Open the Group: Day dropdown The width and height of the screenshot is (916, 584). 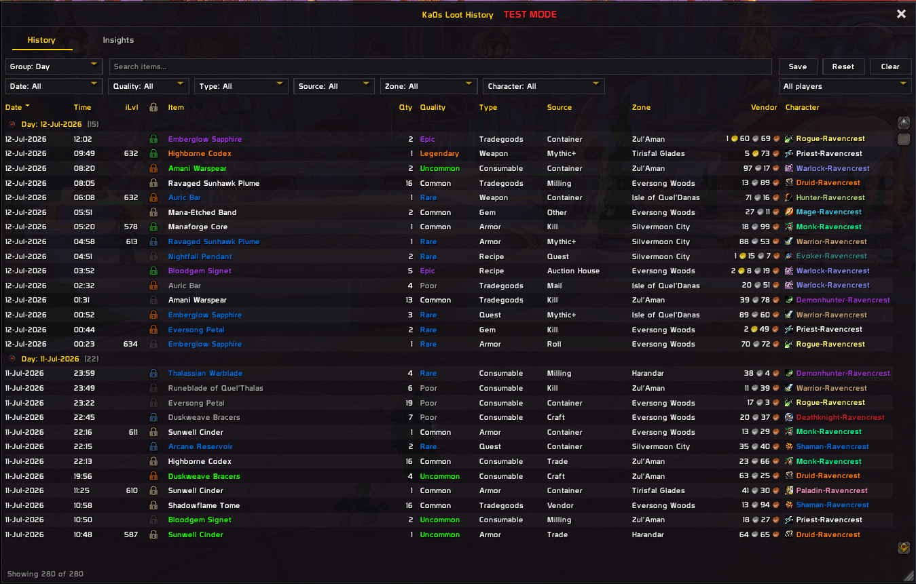click(54, 66)
